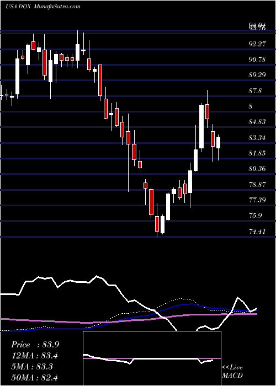Click the Price : 83.9 readout
276x386 pixels.
[35, 345]
